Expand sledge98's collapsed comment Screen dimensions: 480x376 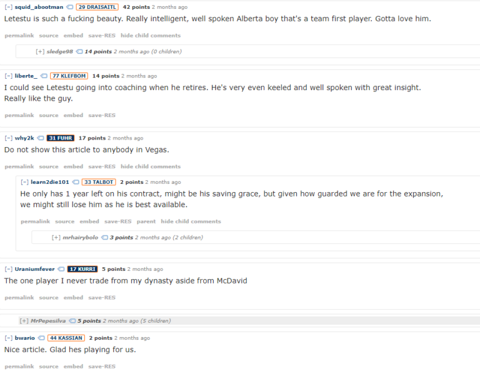[x=40, y=52]
